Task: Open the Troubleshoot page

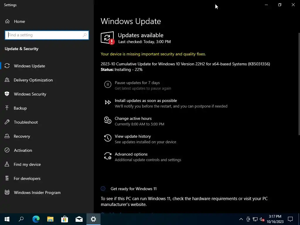Action: tap(47, 122)
